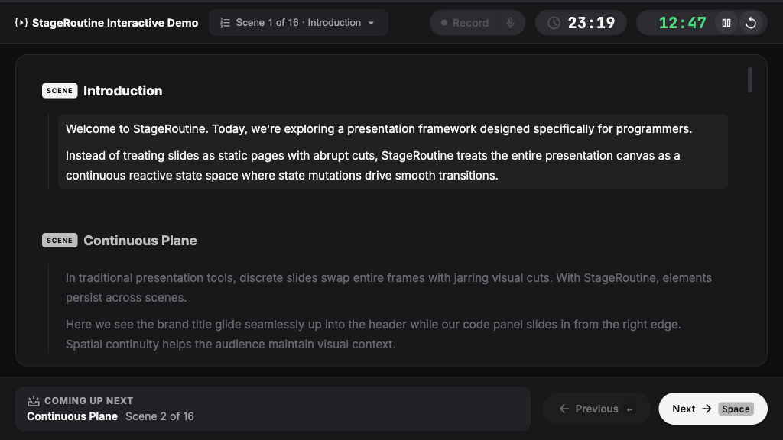783x440 pixels.
Task: Click the Introduction scene heading
Action: tap(123, 91)
